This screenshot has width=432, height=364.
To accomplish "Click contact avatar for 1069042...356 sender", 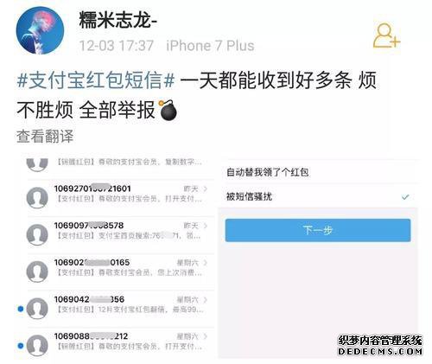I will (37, 309).
